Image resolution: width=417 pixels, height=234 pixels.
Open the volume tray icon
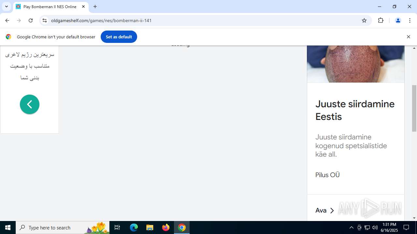[x=375, y=227]
